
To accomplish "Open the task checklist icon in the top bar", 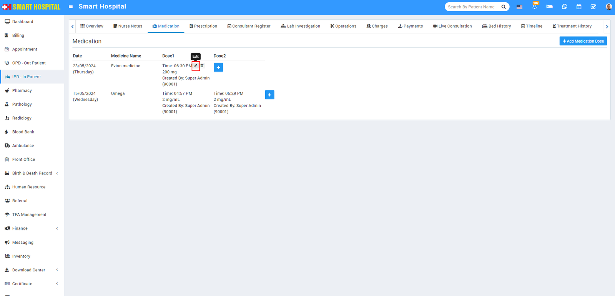I will 593,7.
